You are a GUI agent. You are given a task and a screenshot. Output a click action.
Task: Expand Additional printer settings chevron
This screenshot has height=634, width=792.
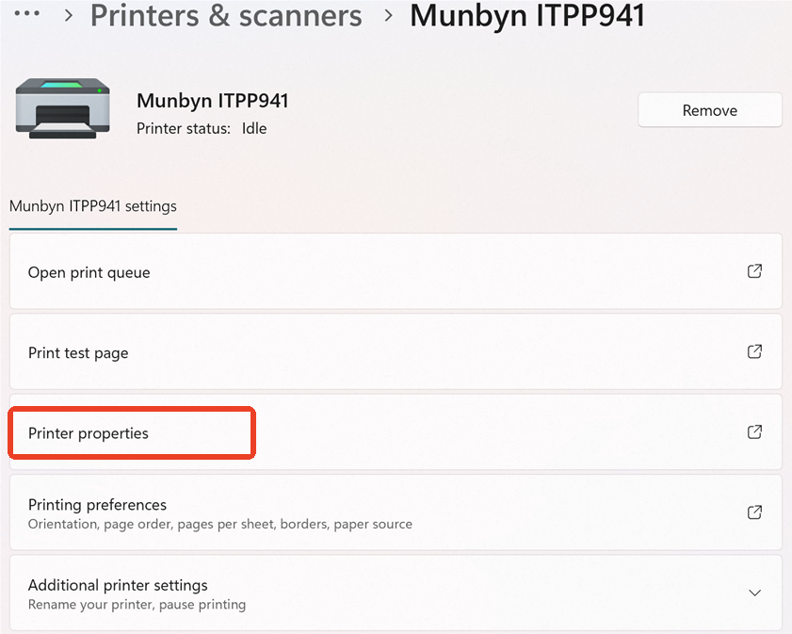tap(754, 593)
